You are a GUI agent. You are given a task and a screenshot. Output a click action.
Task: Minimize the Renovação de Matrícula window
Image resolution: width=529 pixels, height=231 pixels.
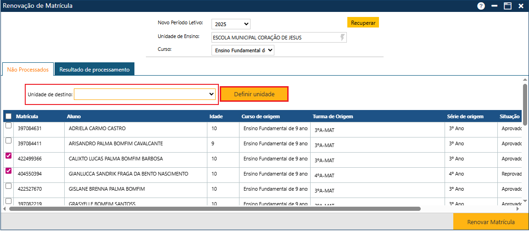[494, 6]
